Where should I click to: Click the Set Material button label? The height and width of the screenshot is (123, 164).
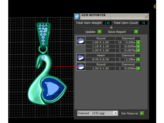(x=129, y=113)
